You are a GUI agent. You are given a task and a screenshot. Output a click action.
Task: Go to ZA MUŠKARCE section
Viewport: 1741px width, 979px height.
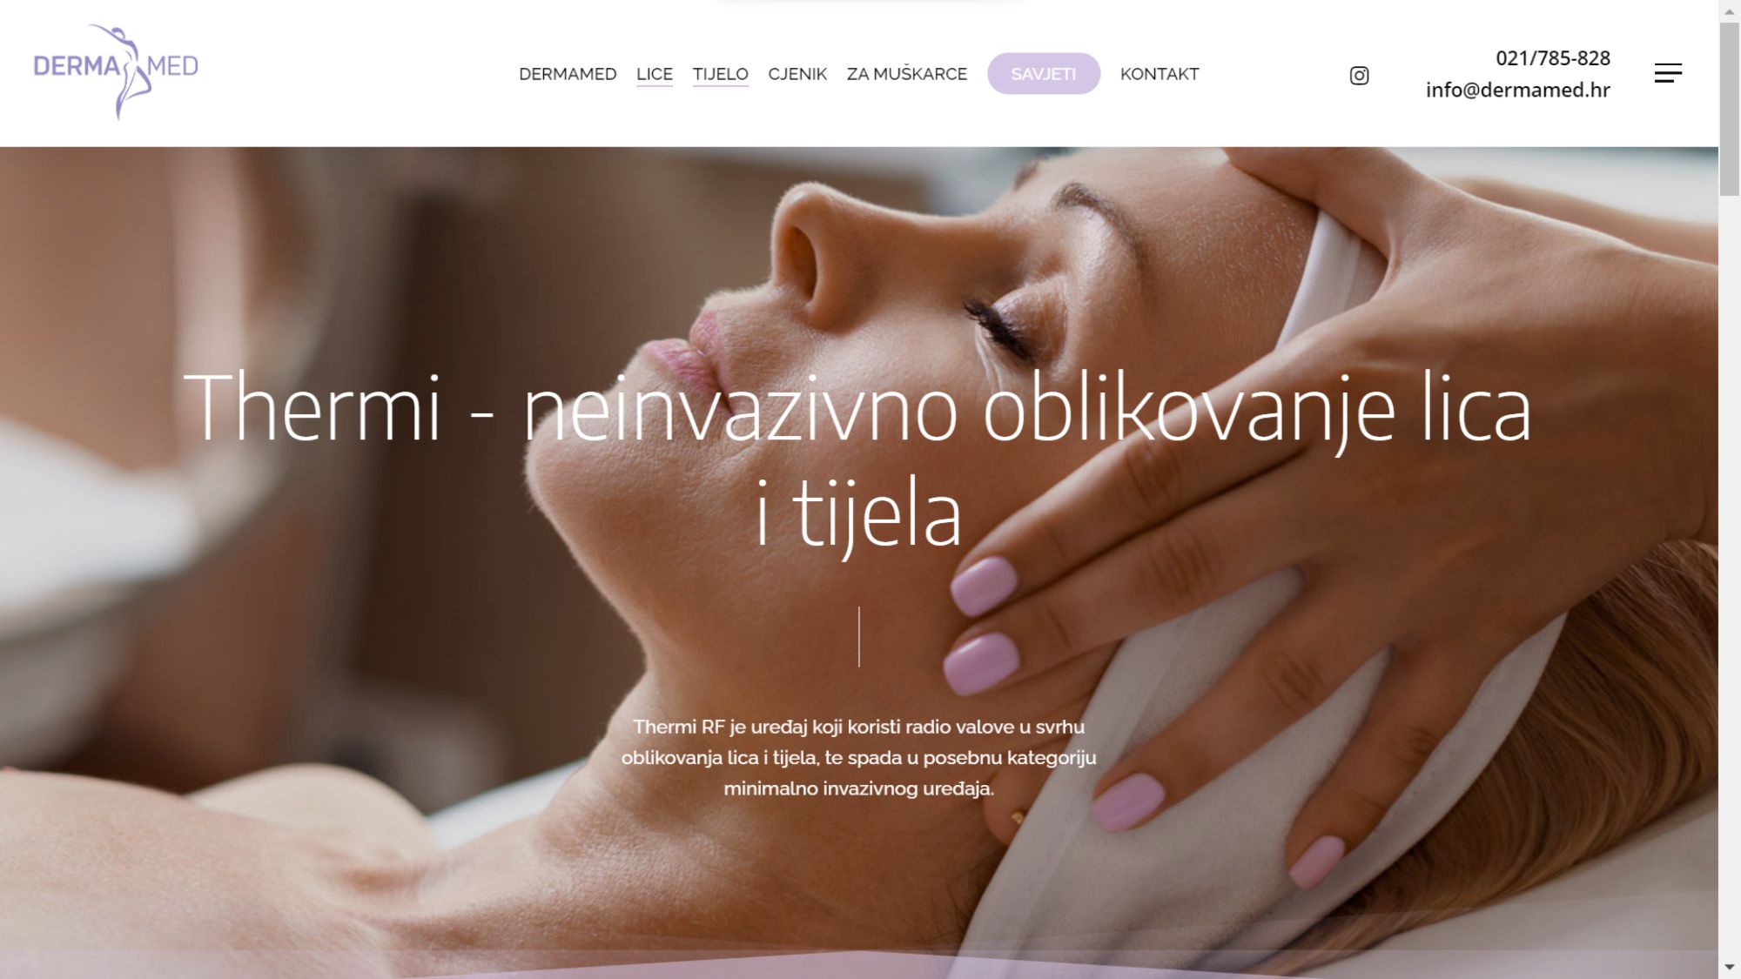point(907,74)
